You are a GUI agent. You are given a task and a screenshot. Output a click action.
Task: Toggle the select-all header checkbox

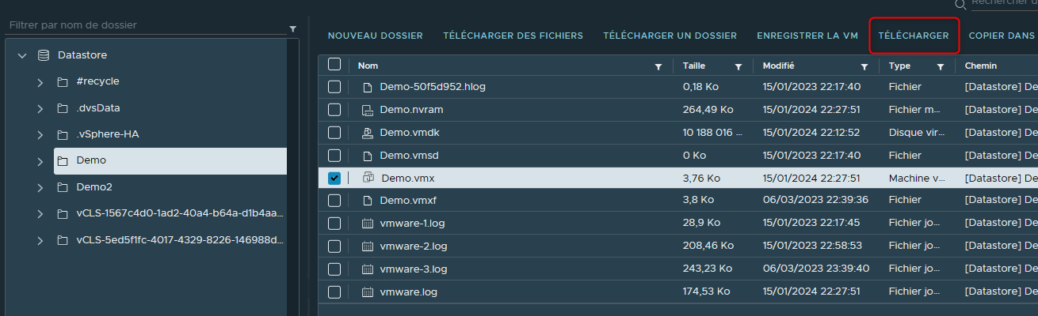coord(334,65)
